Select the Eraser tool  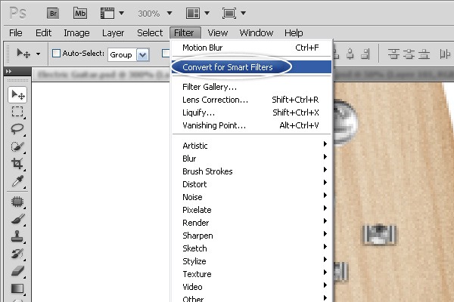pos(17,271)
